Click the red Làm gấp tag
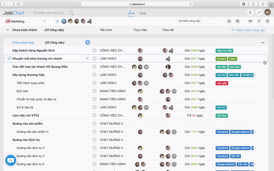274x171 pixels. tap(222, 83)
